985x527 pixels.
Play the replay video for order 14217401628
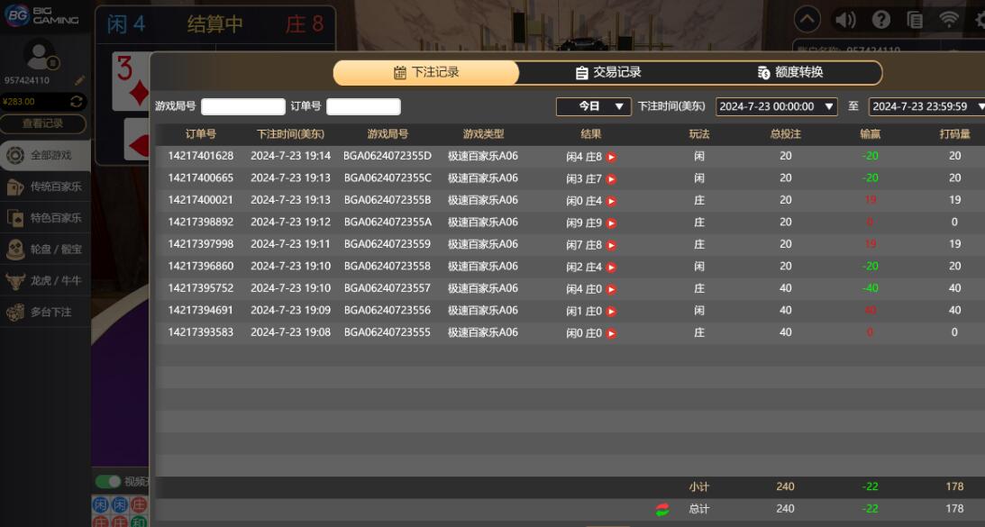pyautogui.click(x=611, y=157)
